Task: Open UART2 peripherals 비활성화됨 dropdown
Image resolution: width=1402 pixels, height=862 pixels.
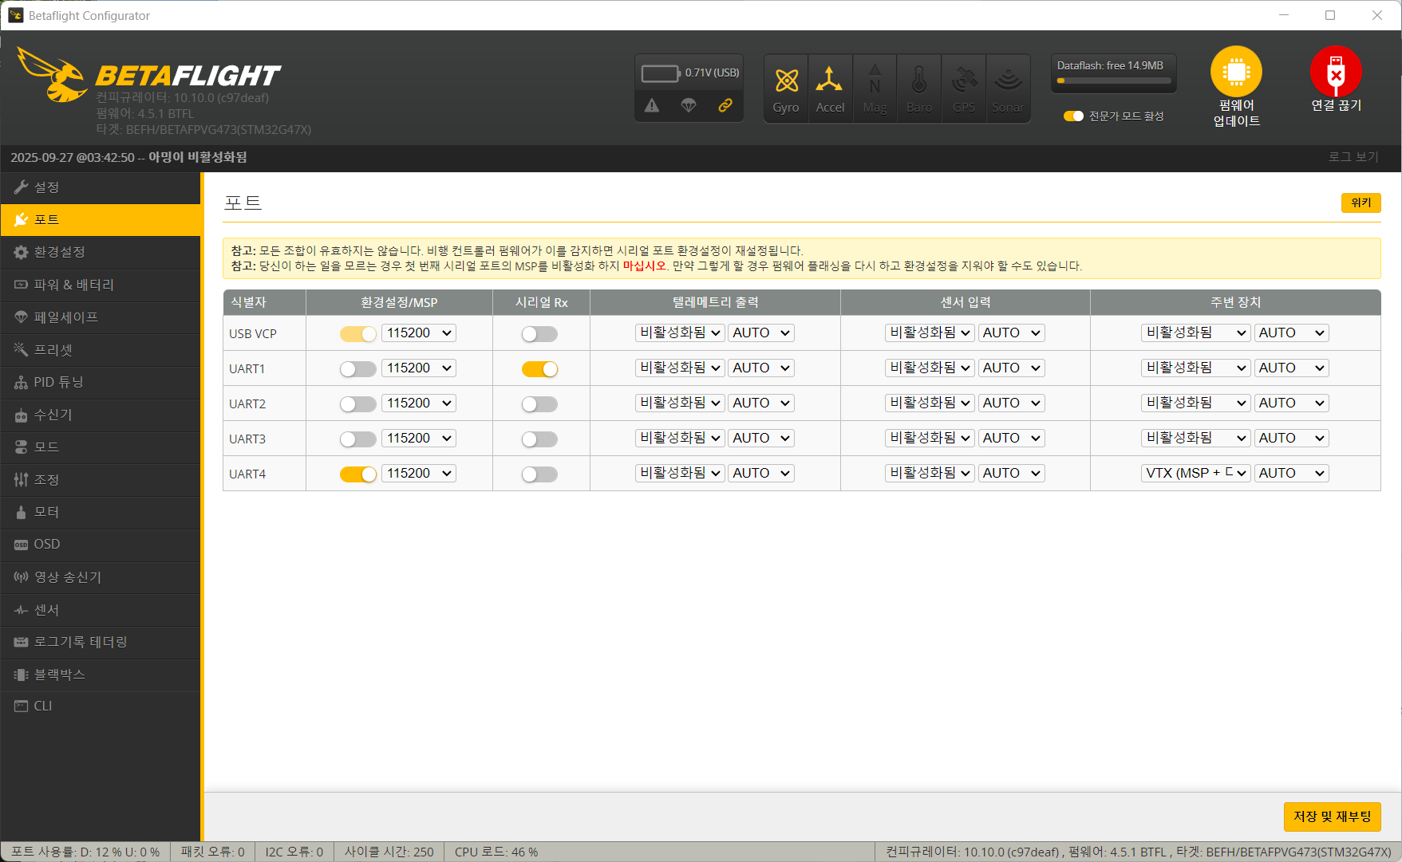Action: 1195,403
